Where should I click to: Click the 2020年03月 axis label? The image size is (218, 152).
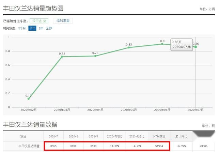point(62,110)
